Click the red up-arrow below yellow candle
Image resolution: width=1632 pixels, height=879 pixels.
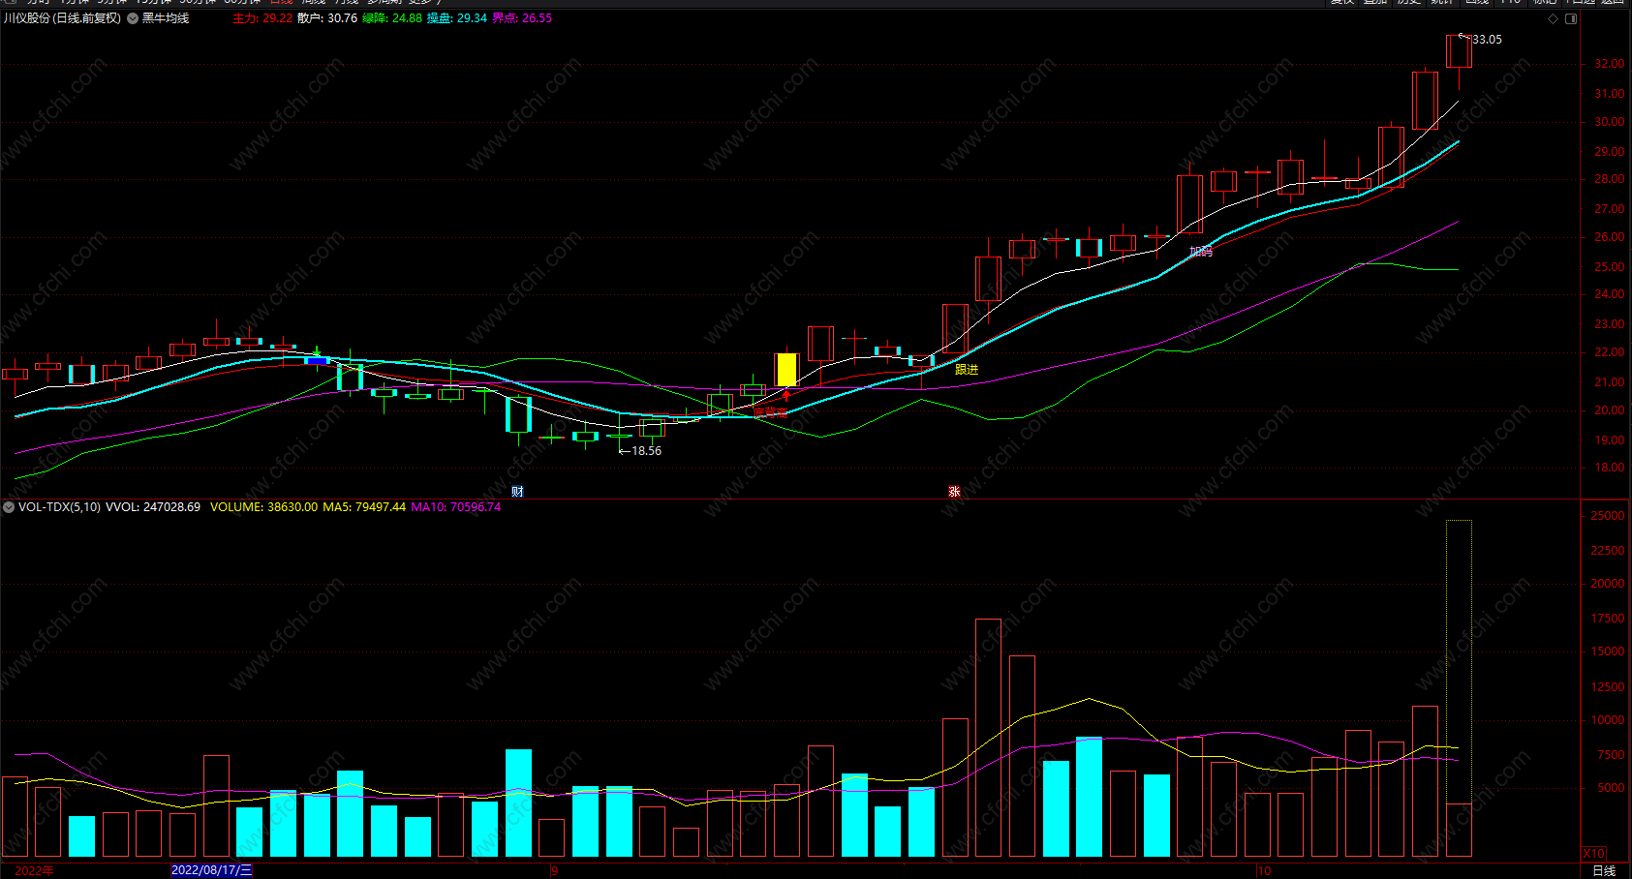786,395
